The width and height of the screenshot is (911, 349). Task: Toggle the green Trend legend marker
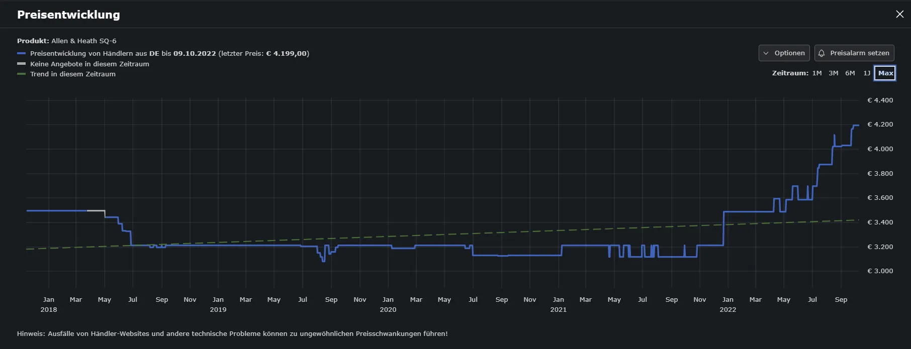click(x=21, y=74)
